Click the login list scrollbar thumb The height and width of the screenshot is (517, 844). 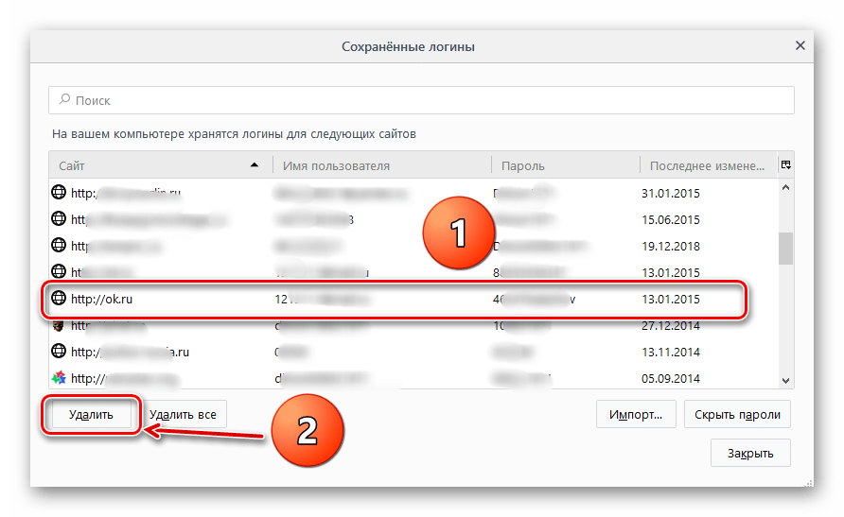(785, 249)
